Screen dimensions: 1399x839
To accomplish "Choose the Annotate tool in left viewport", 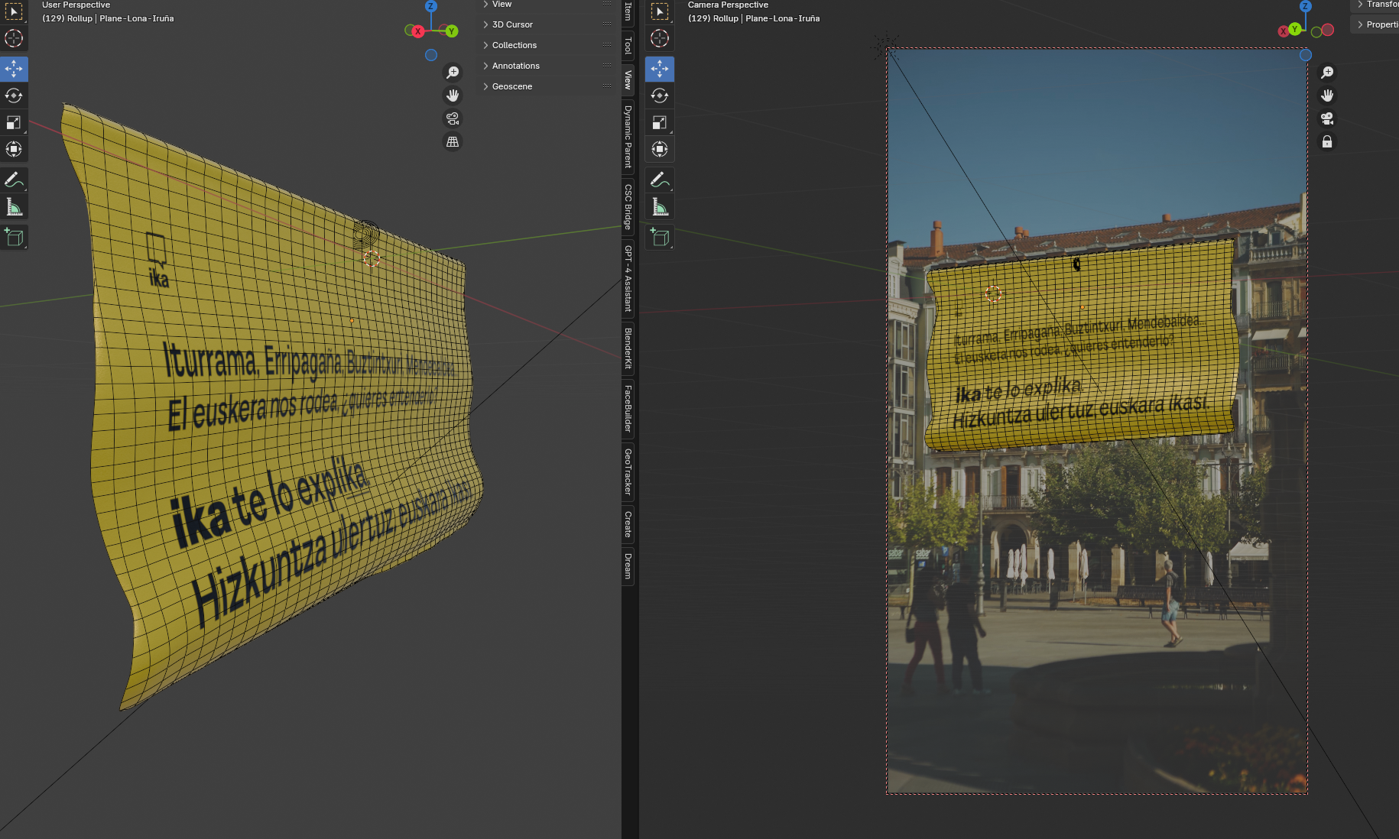I will pos(14,180).
